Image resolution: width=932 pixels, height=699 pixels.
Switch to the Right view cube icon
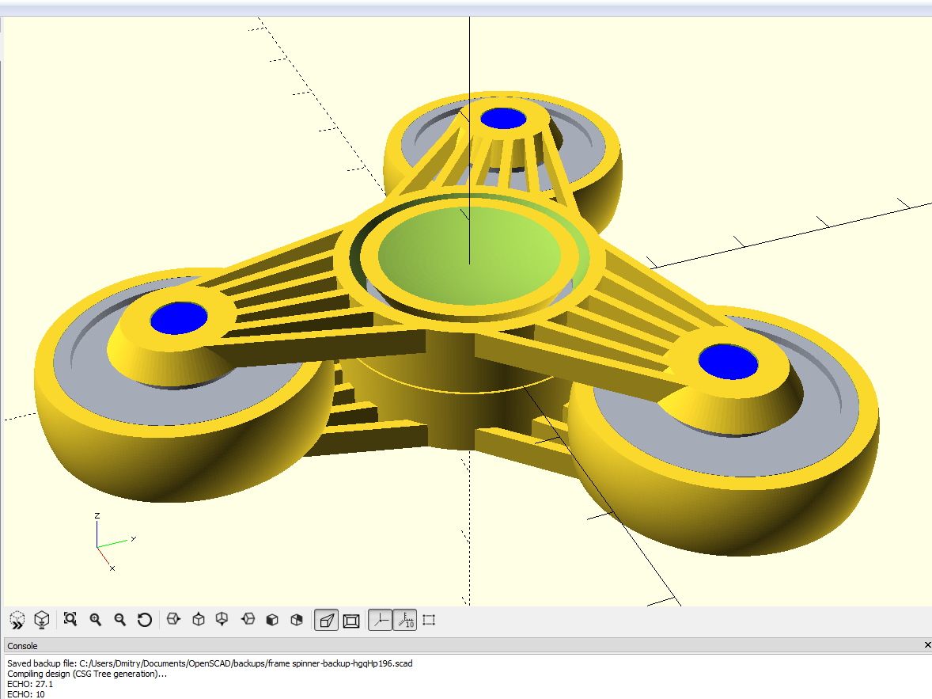click(173, 620)
